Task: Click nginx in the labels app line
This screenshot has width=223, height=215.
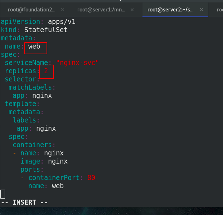Action: 46,129
